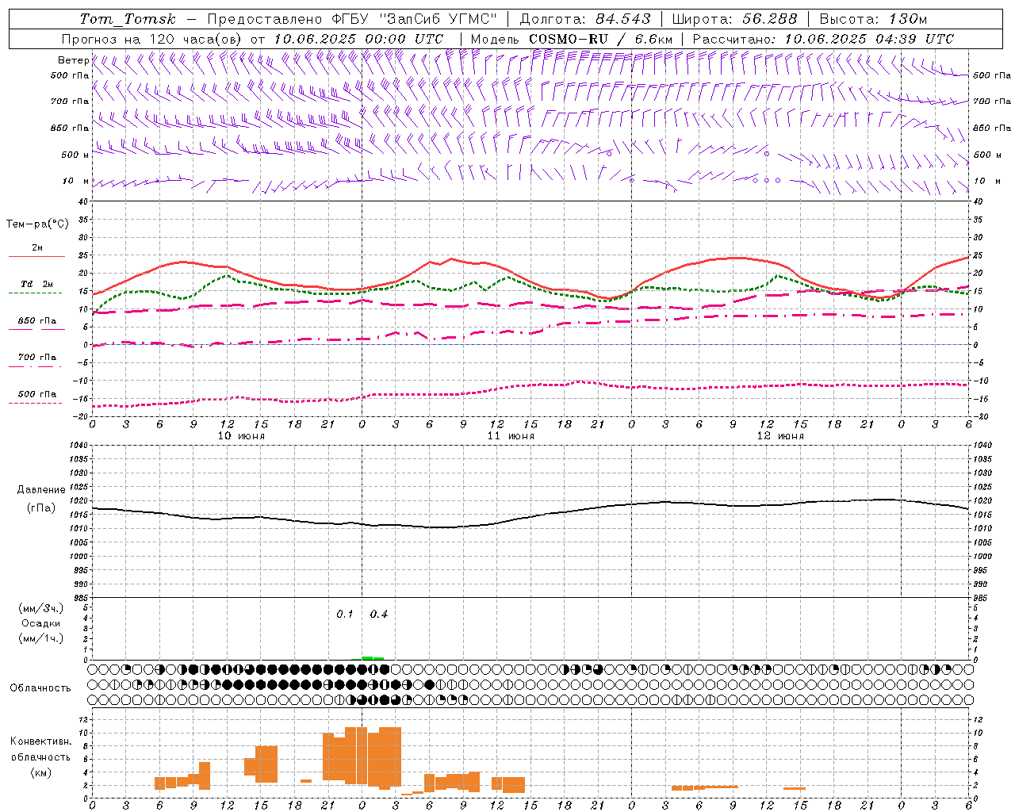Click the "Конвективн." convective cloud label
Image resolution: width=1015 pixels, height=812 pixels.
[x=41, y=741]
